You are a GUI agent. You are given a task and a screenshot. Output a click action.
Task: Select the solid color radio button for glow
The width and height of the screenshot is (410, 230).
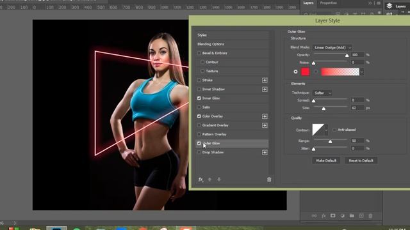tap(295, 72)
